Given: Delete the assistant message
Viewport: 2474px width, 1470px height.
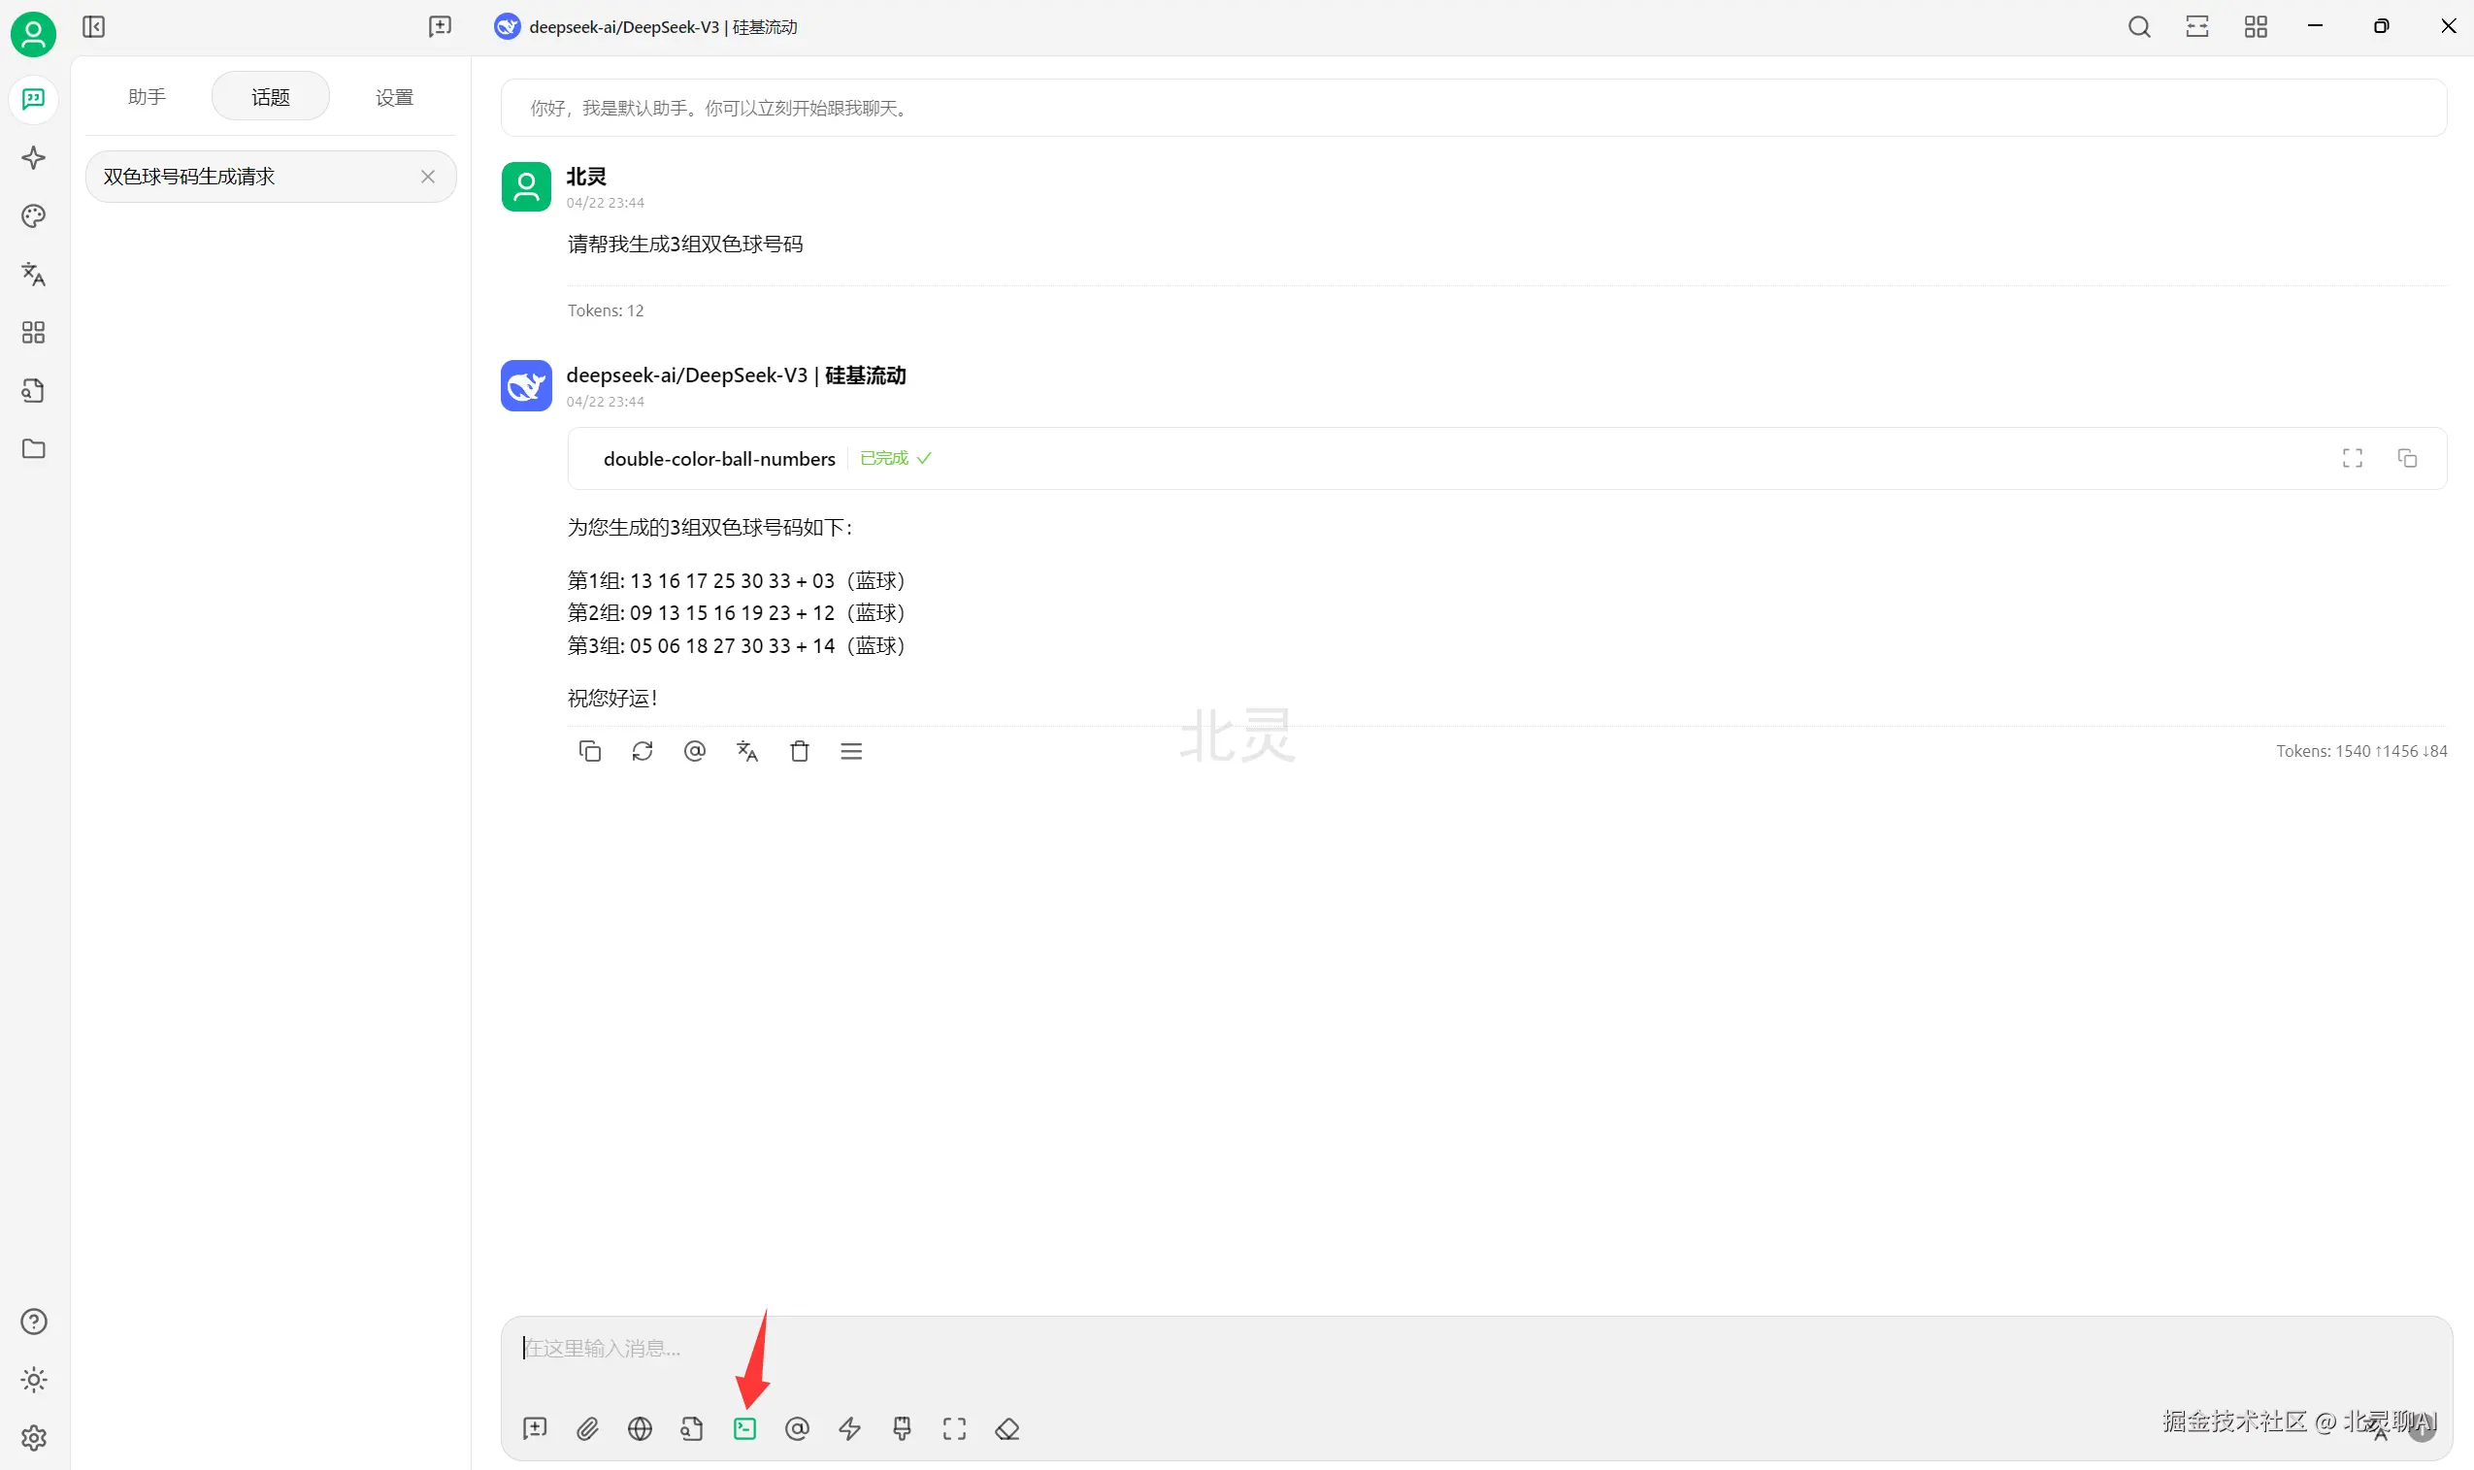Looking at the screenshot, I should [x=800, y=751].
